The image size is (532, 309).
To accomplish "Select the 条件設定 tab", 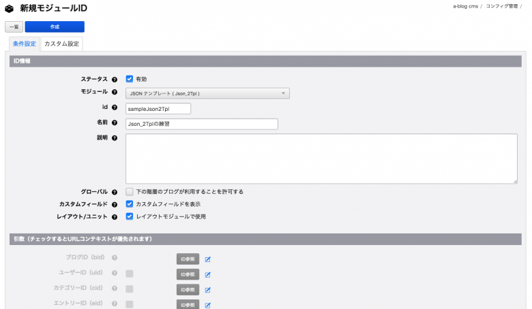I will pyautogui.click(x=24, y=44).
